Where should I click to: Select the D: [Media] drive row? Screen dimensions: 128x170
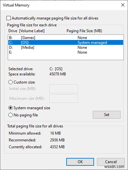click(66, 47)
